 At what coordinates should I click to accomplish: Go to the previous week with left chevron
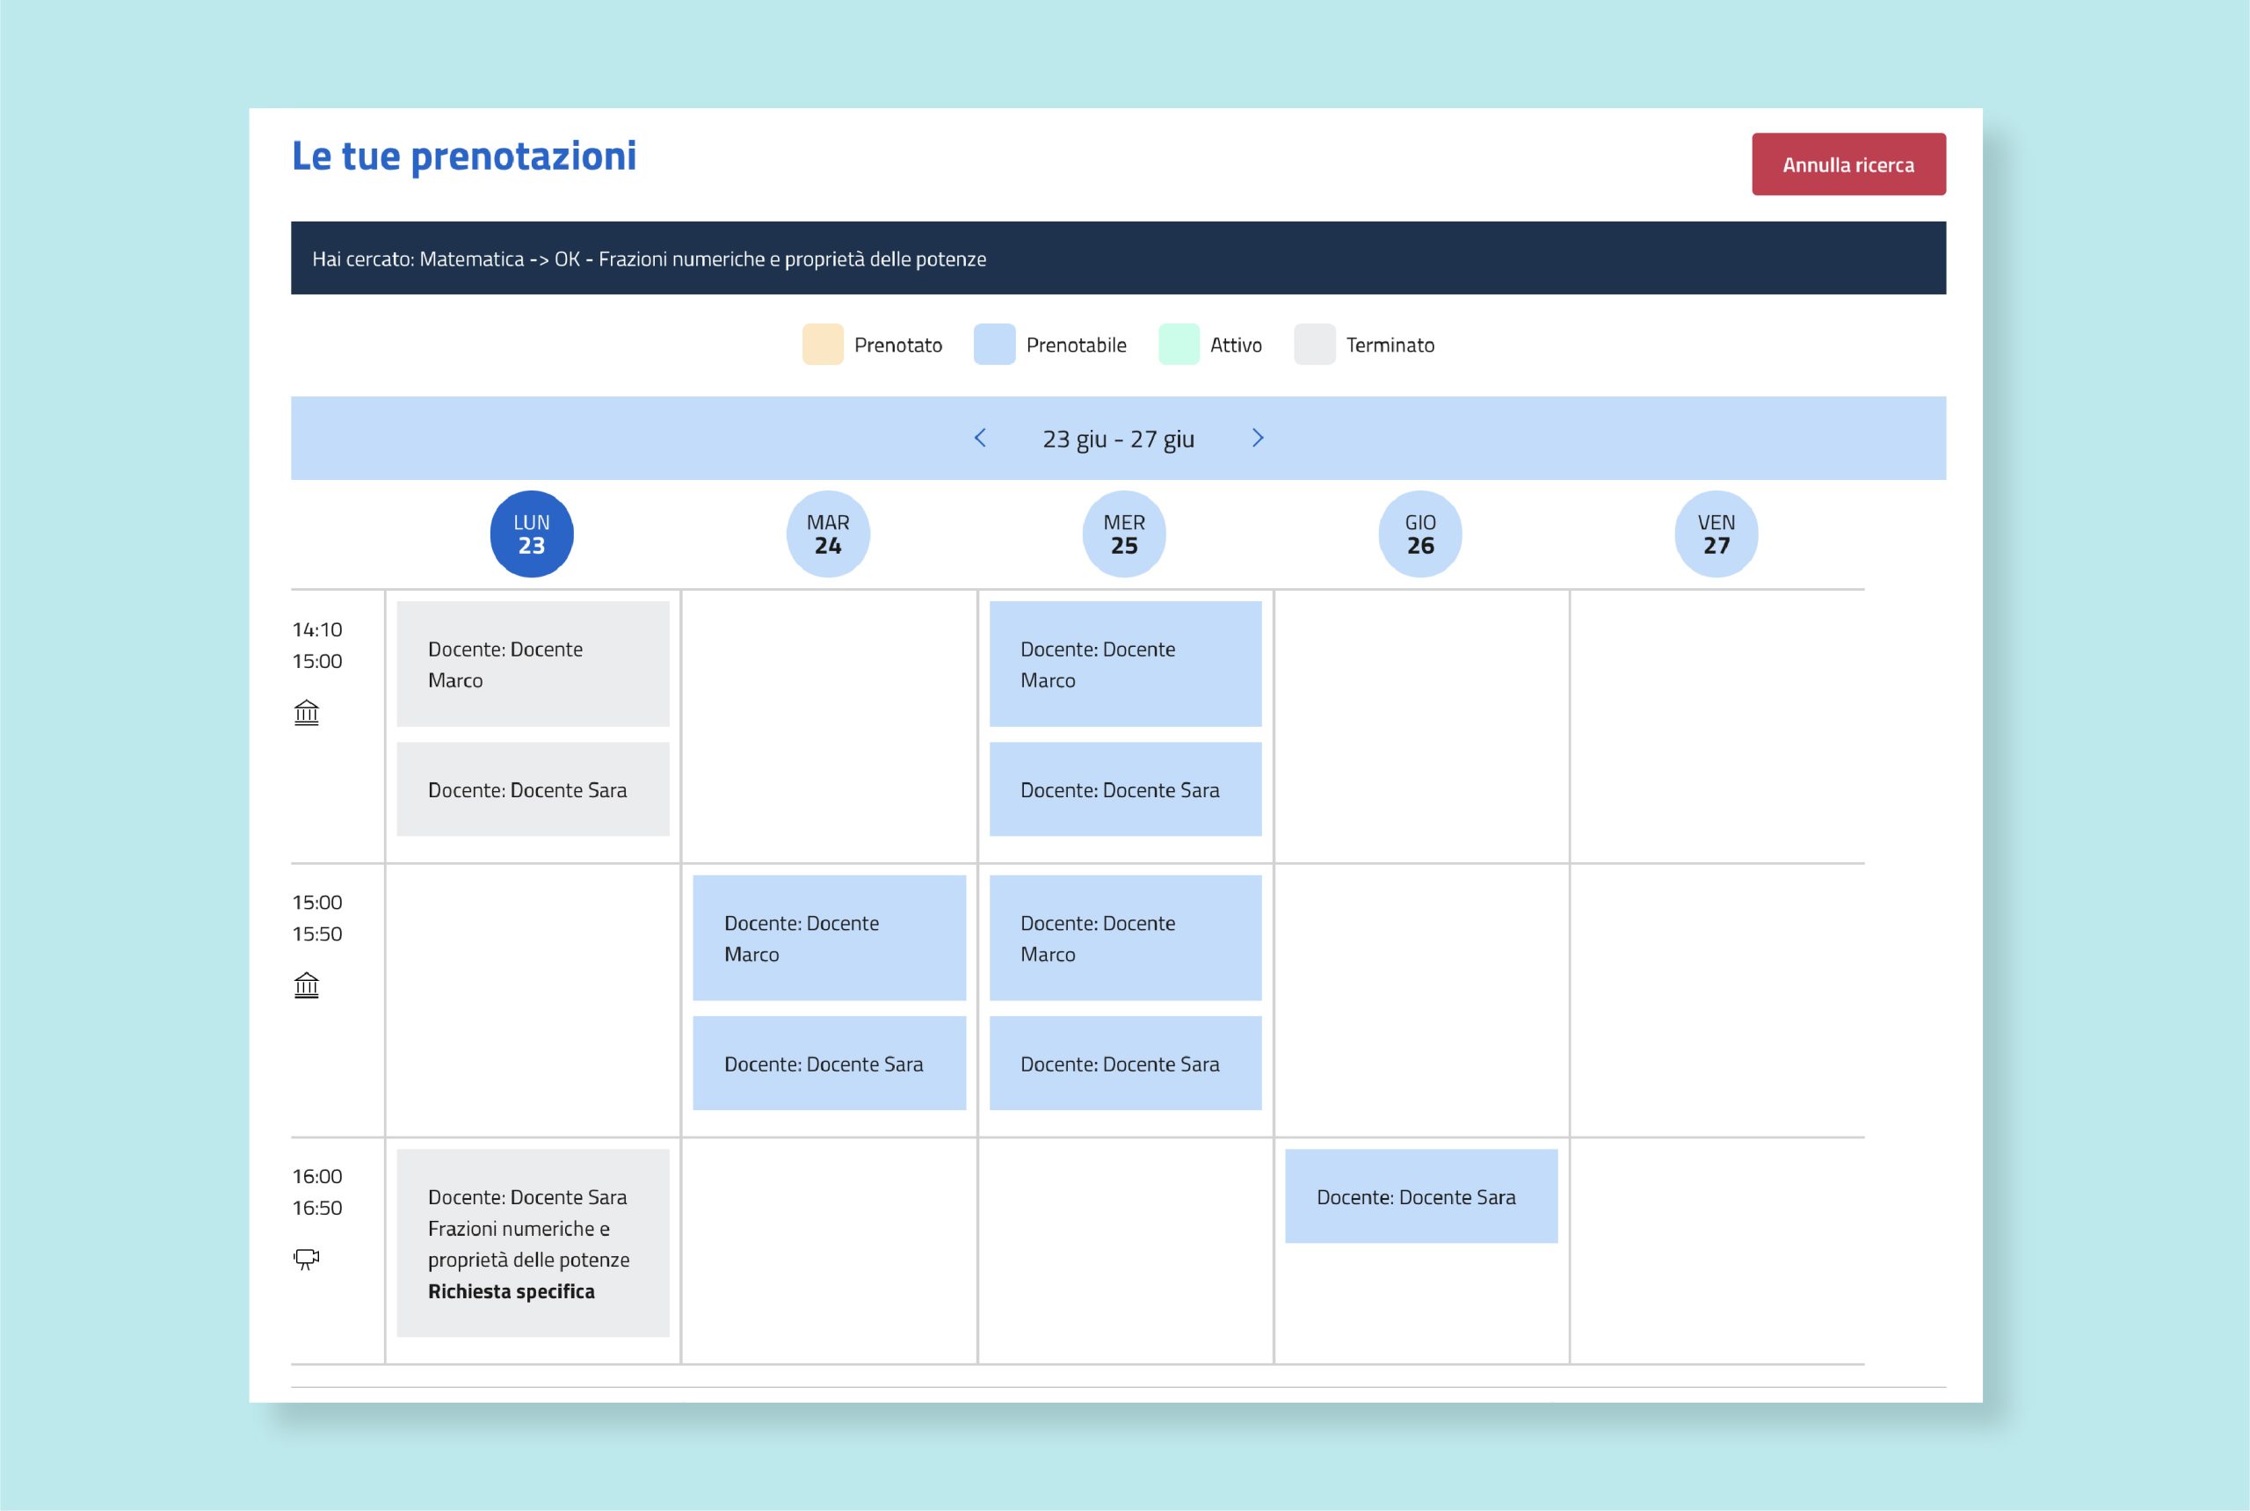[980, 438]
